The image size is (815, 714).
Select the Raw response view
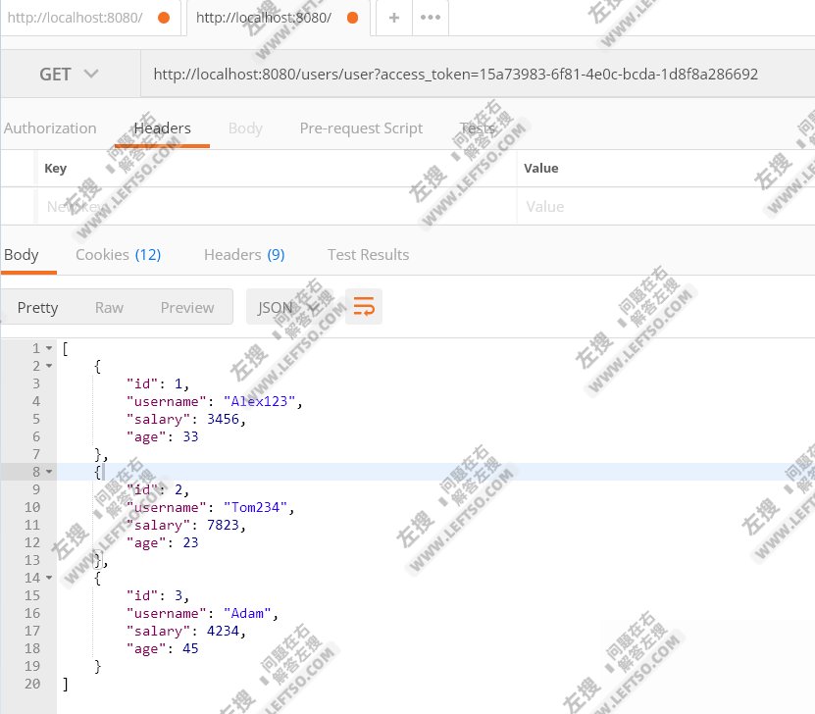tap(109, 307)
